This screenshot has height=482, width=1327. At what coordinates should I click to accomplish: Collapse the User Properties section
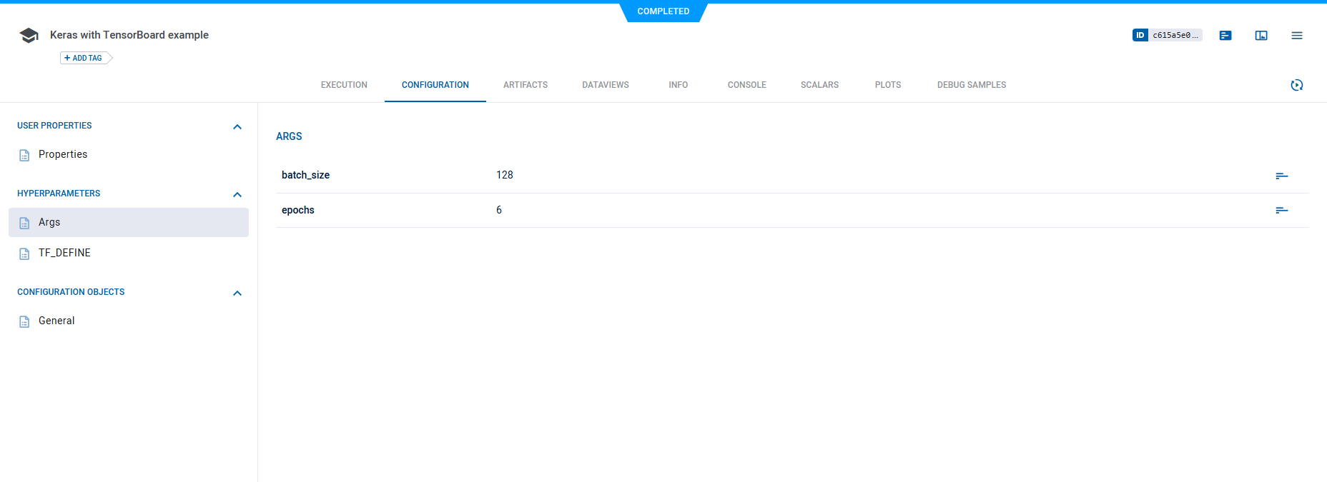tap(237, 127)
